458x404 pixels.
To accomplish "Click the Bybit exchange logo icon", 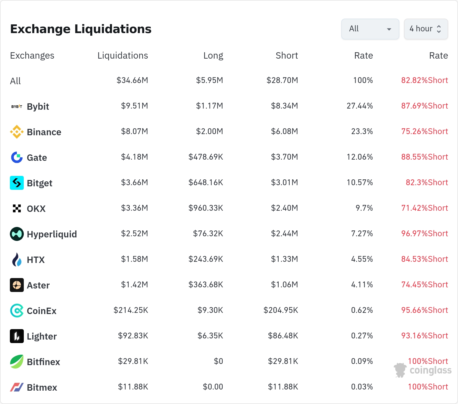I will (17, 107).
